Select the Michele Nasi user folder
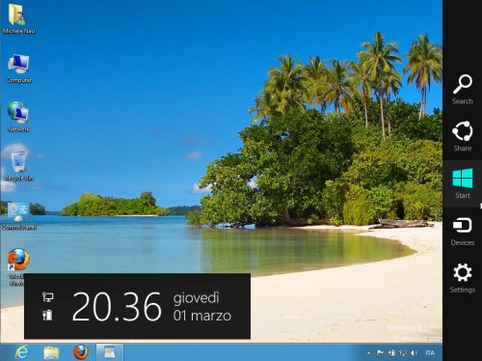 pyautogui.click(x=18, y=18)
